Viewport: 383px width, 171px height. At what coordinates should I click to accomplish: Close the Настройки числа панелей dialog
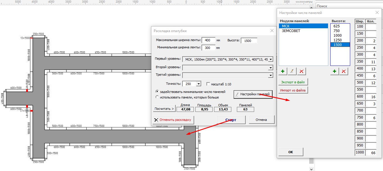click(377, 13)
